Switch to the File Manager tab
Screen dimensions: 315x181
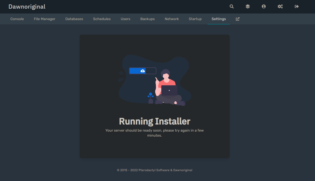pos(45,19)
